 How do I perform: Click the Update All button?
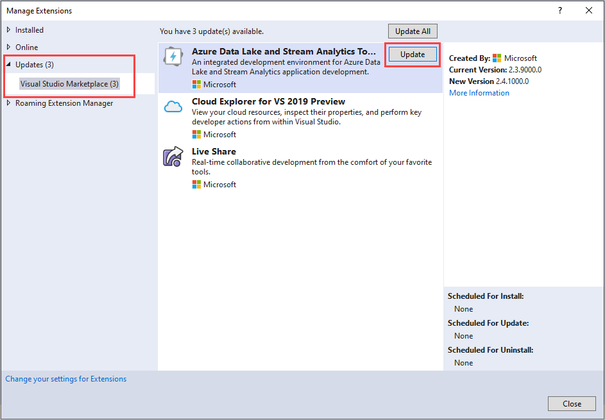coord(413,31)
